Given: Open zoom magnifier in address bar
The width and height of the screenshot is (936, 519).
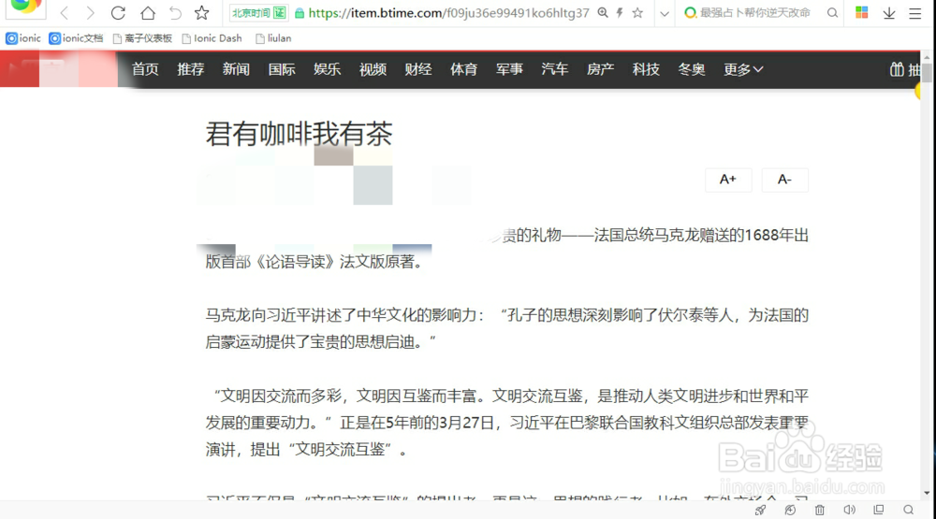Looking at the screenshot, I should [x=603, y=12].
